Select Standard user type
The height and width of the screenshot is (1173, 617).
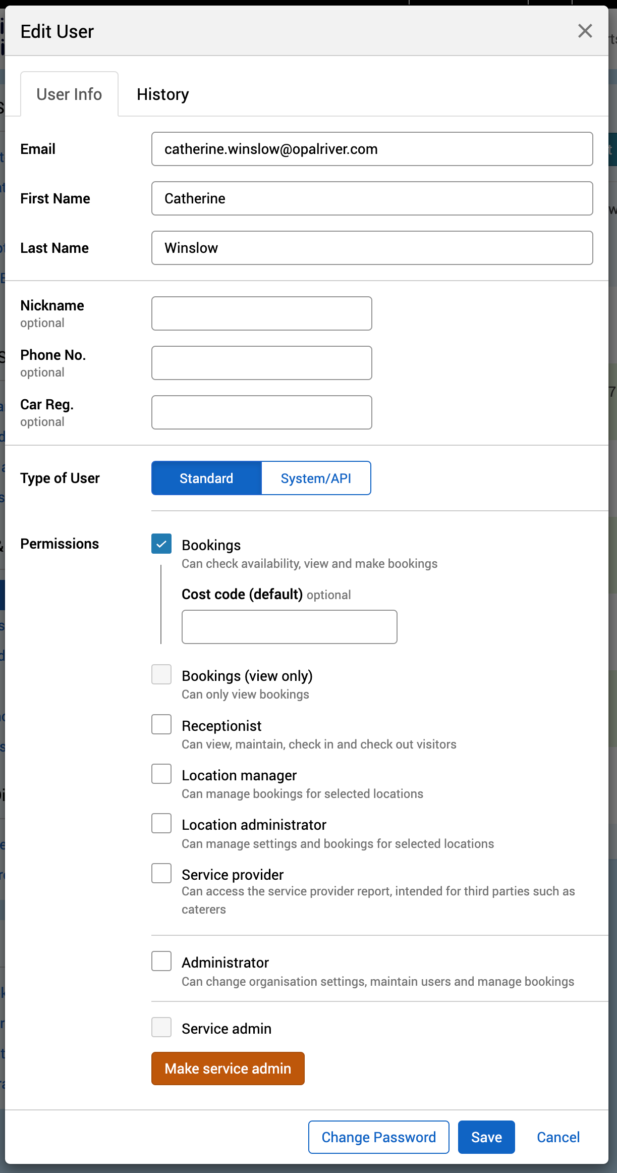[x=206, y=478]
